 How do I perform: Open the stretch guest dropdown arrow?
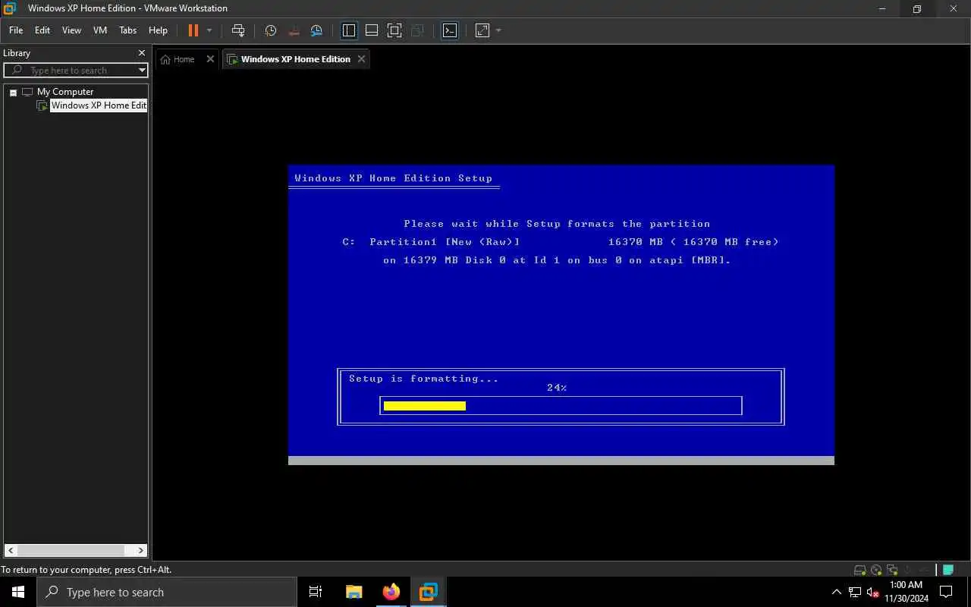[498, 30]
